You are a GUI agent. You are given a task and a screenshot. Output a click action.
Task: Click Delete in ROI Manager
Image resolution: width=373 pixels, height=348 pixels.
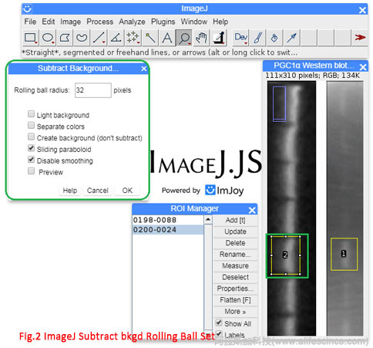click(x=235, y=243)
